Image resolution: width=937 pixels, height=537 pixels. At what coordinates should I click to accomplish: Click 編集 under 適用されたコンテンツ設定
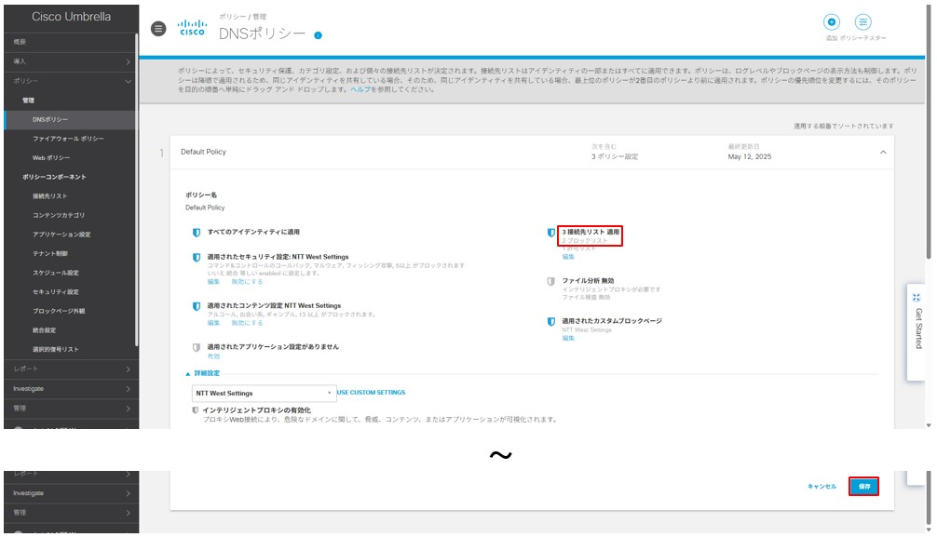(x=213, y=323)
